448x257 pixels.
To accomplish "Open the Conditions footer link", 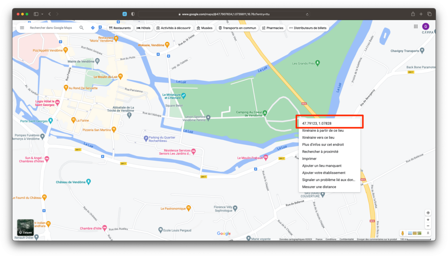I will pos(331,239).
